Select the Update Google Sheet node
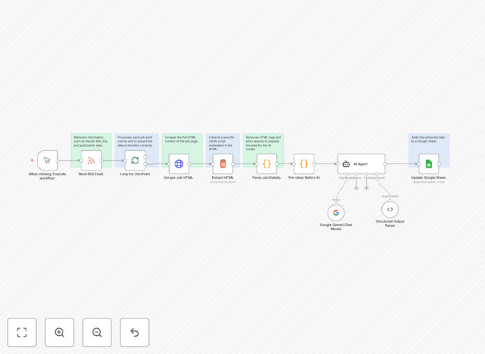Screen dimensions: 485x354 [x=429, y=164]
